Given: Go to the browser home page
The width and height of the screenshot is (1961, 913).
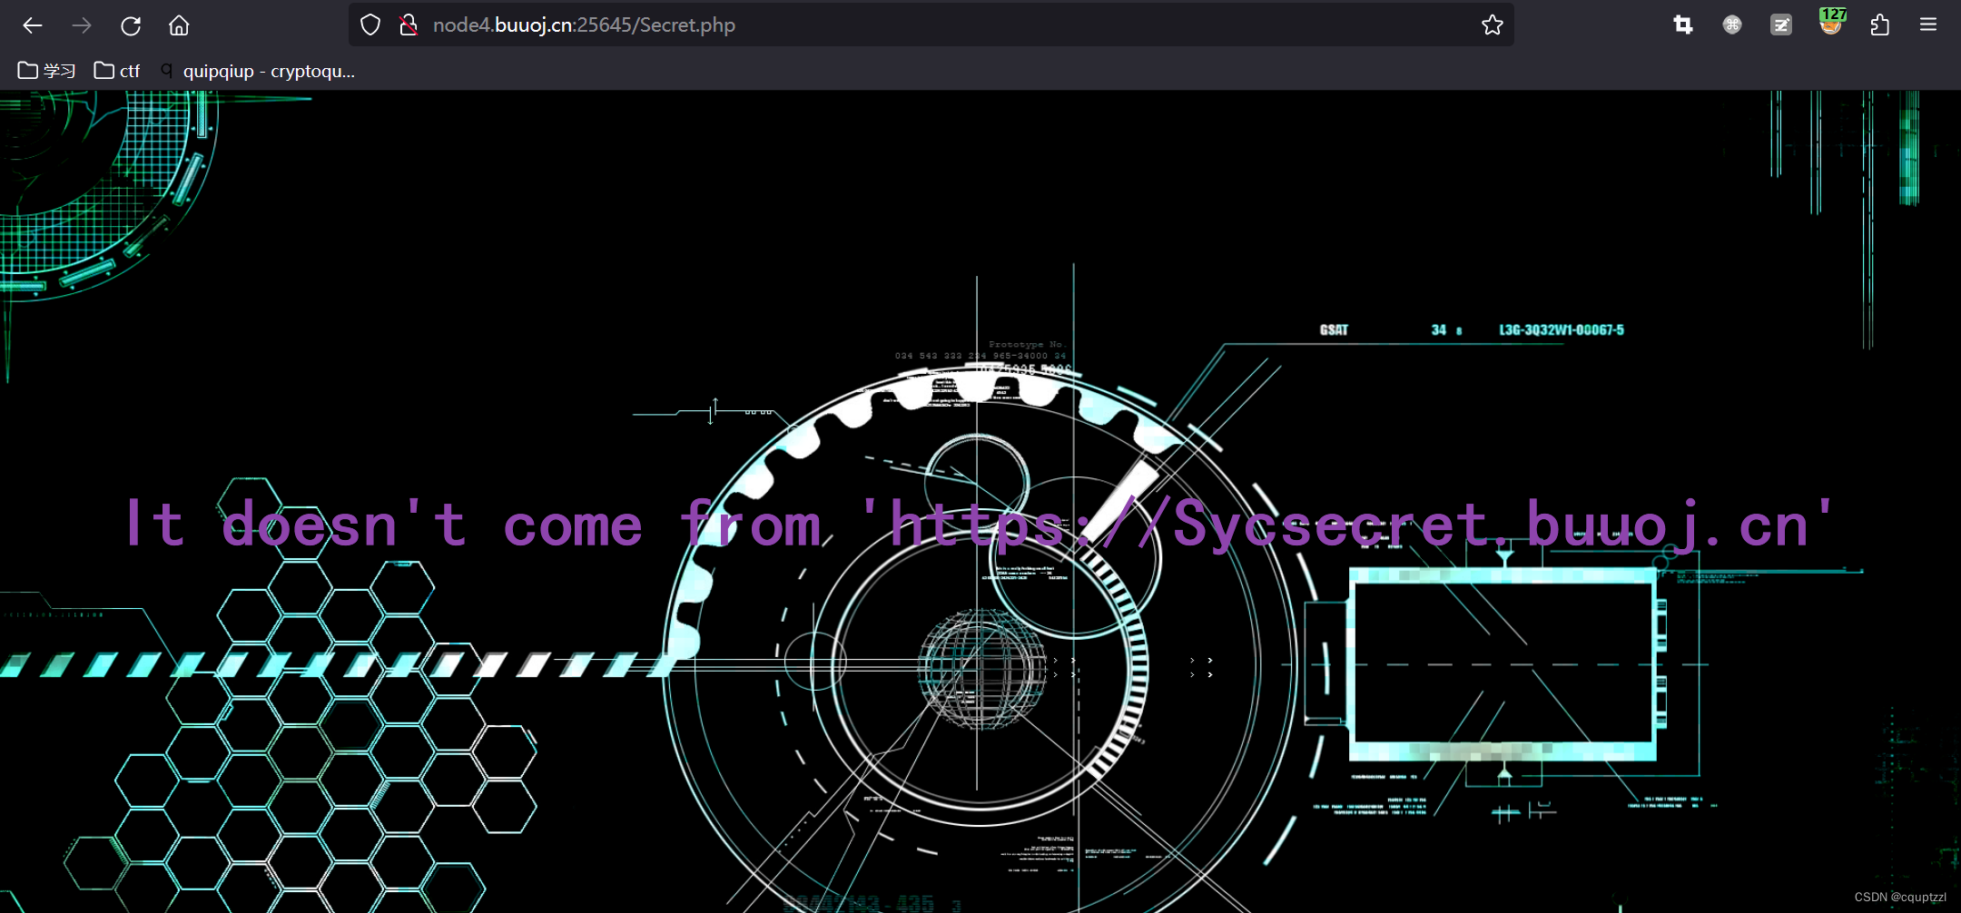Looking at the screenshot, I should click(179, 25).
